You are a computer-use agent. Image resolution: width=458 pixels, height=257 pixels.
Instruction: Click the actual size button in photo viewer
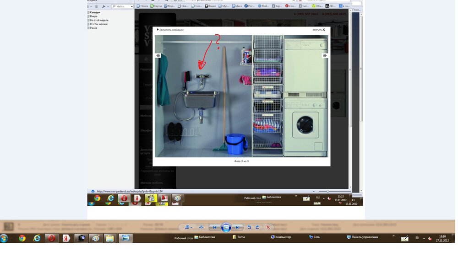click(201, 227)
